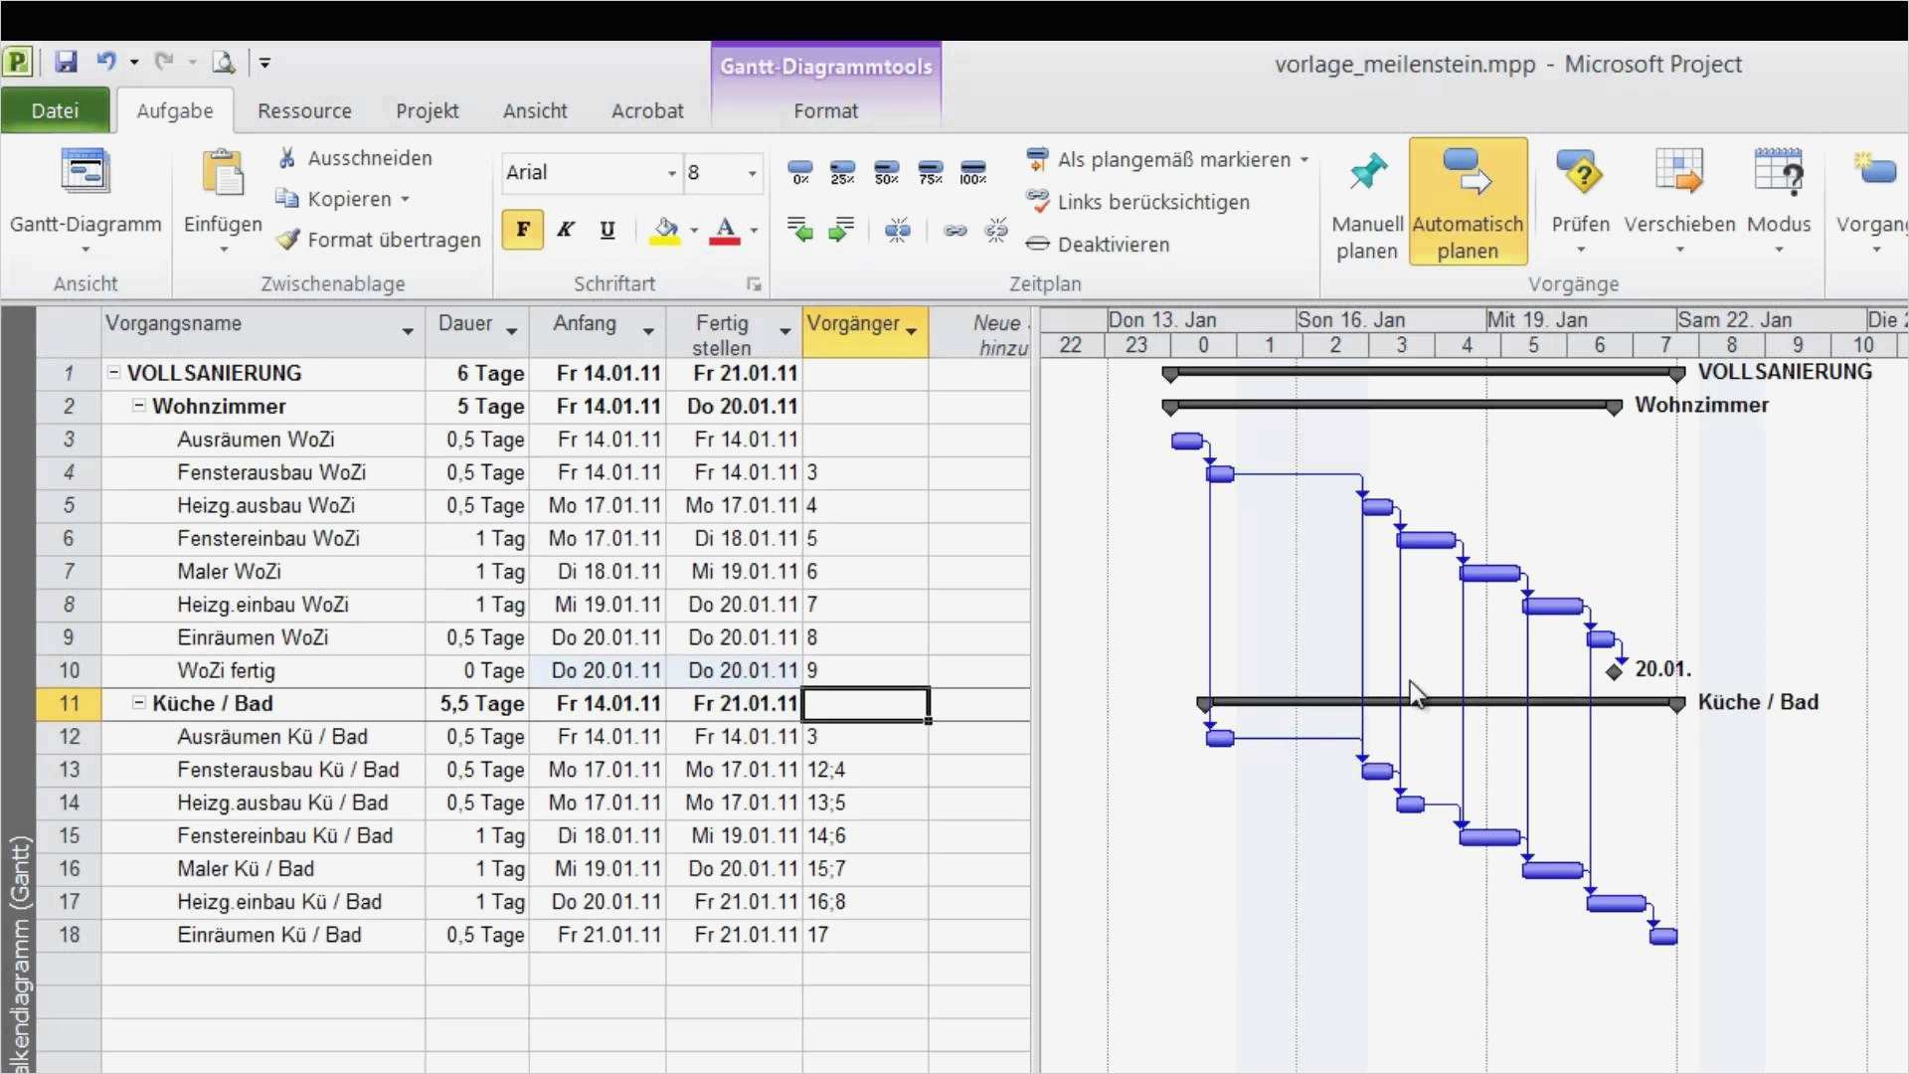
Task: Click the 100% complete progress icon
Action: pos(972,172)
